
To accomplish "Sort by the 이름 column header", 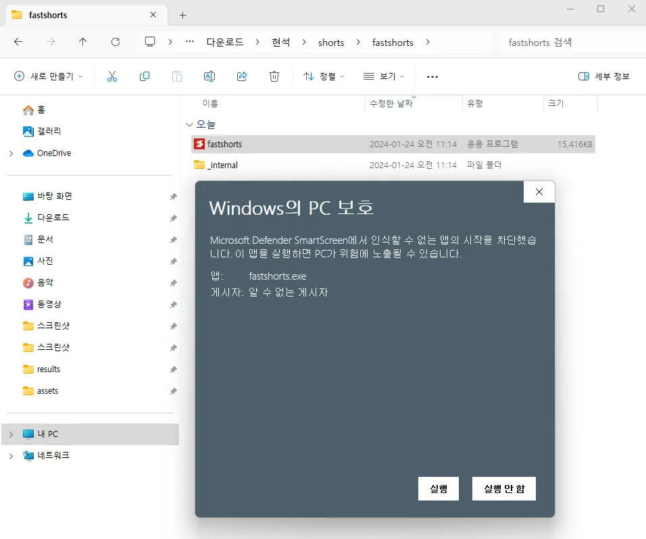I will coord(210,103).
